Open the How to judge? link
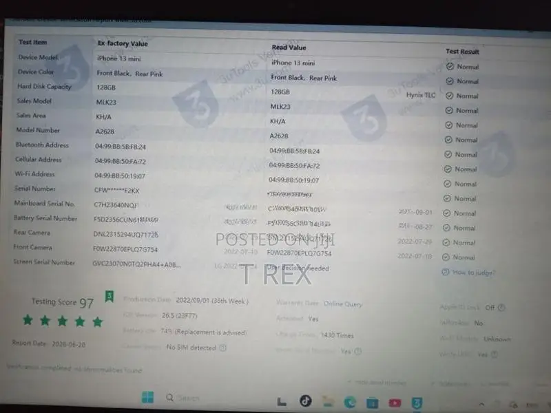This screenshot has height=413, width=551. 473,273
